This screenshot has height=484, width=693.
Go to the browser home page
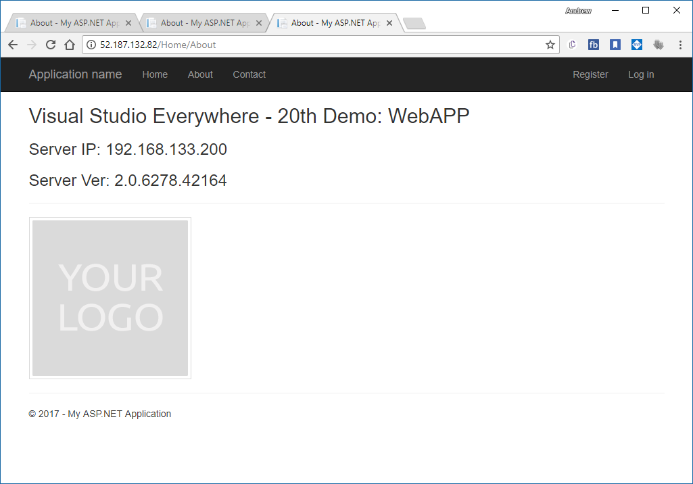(x=69, y=45)
